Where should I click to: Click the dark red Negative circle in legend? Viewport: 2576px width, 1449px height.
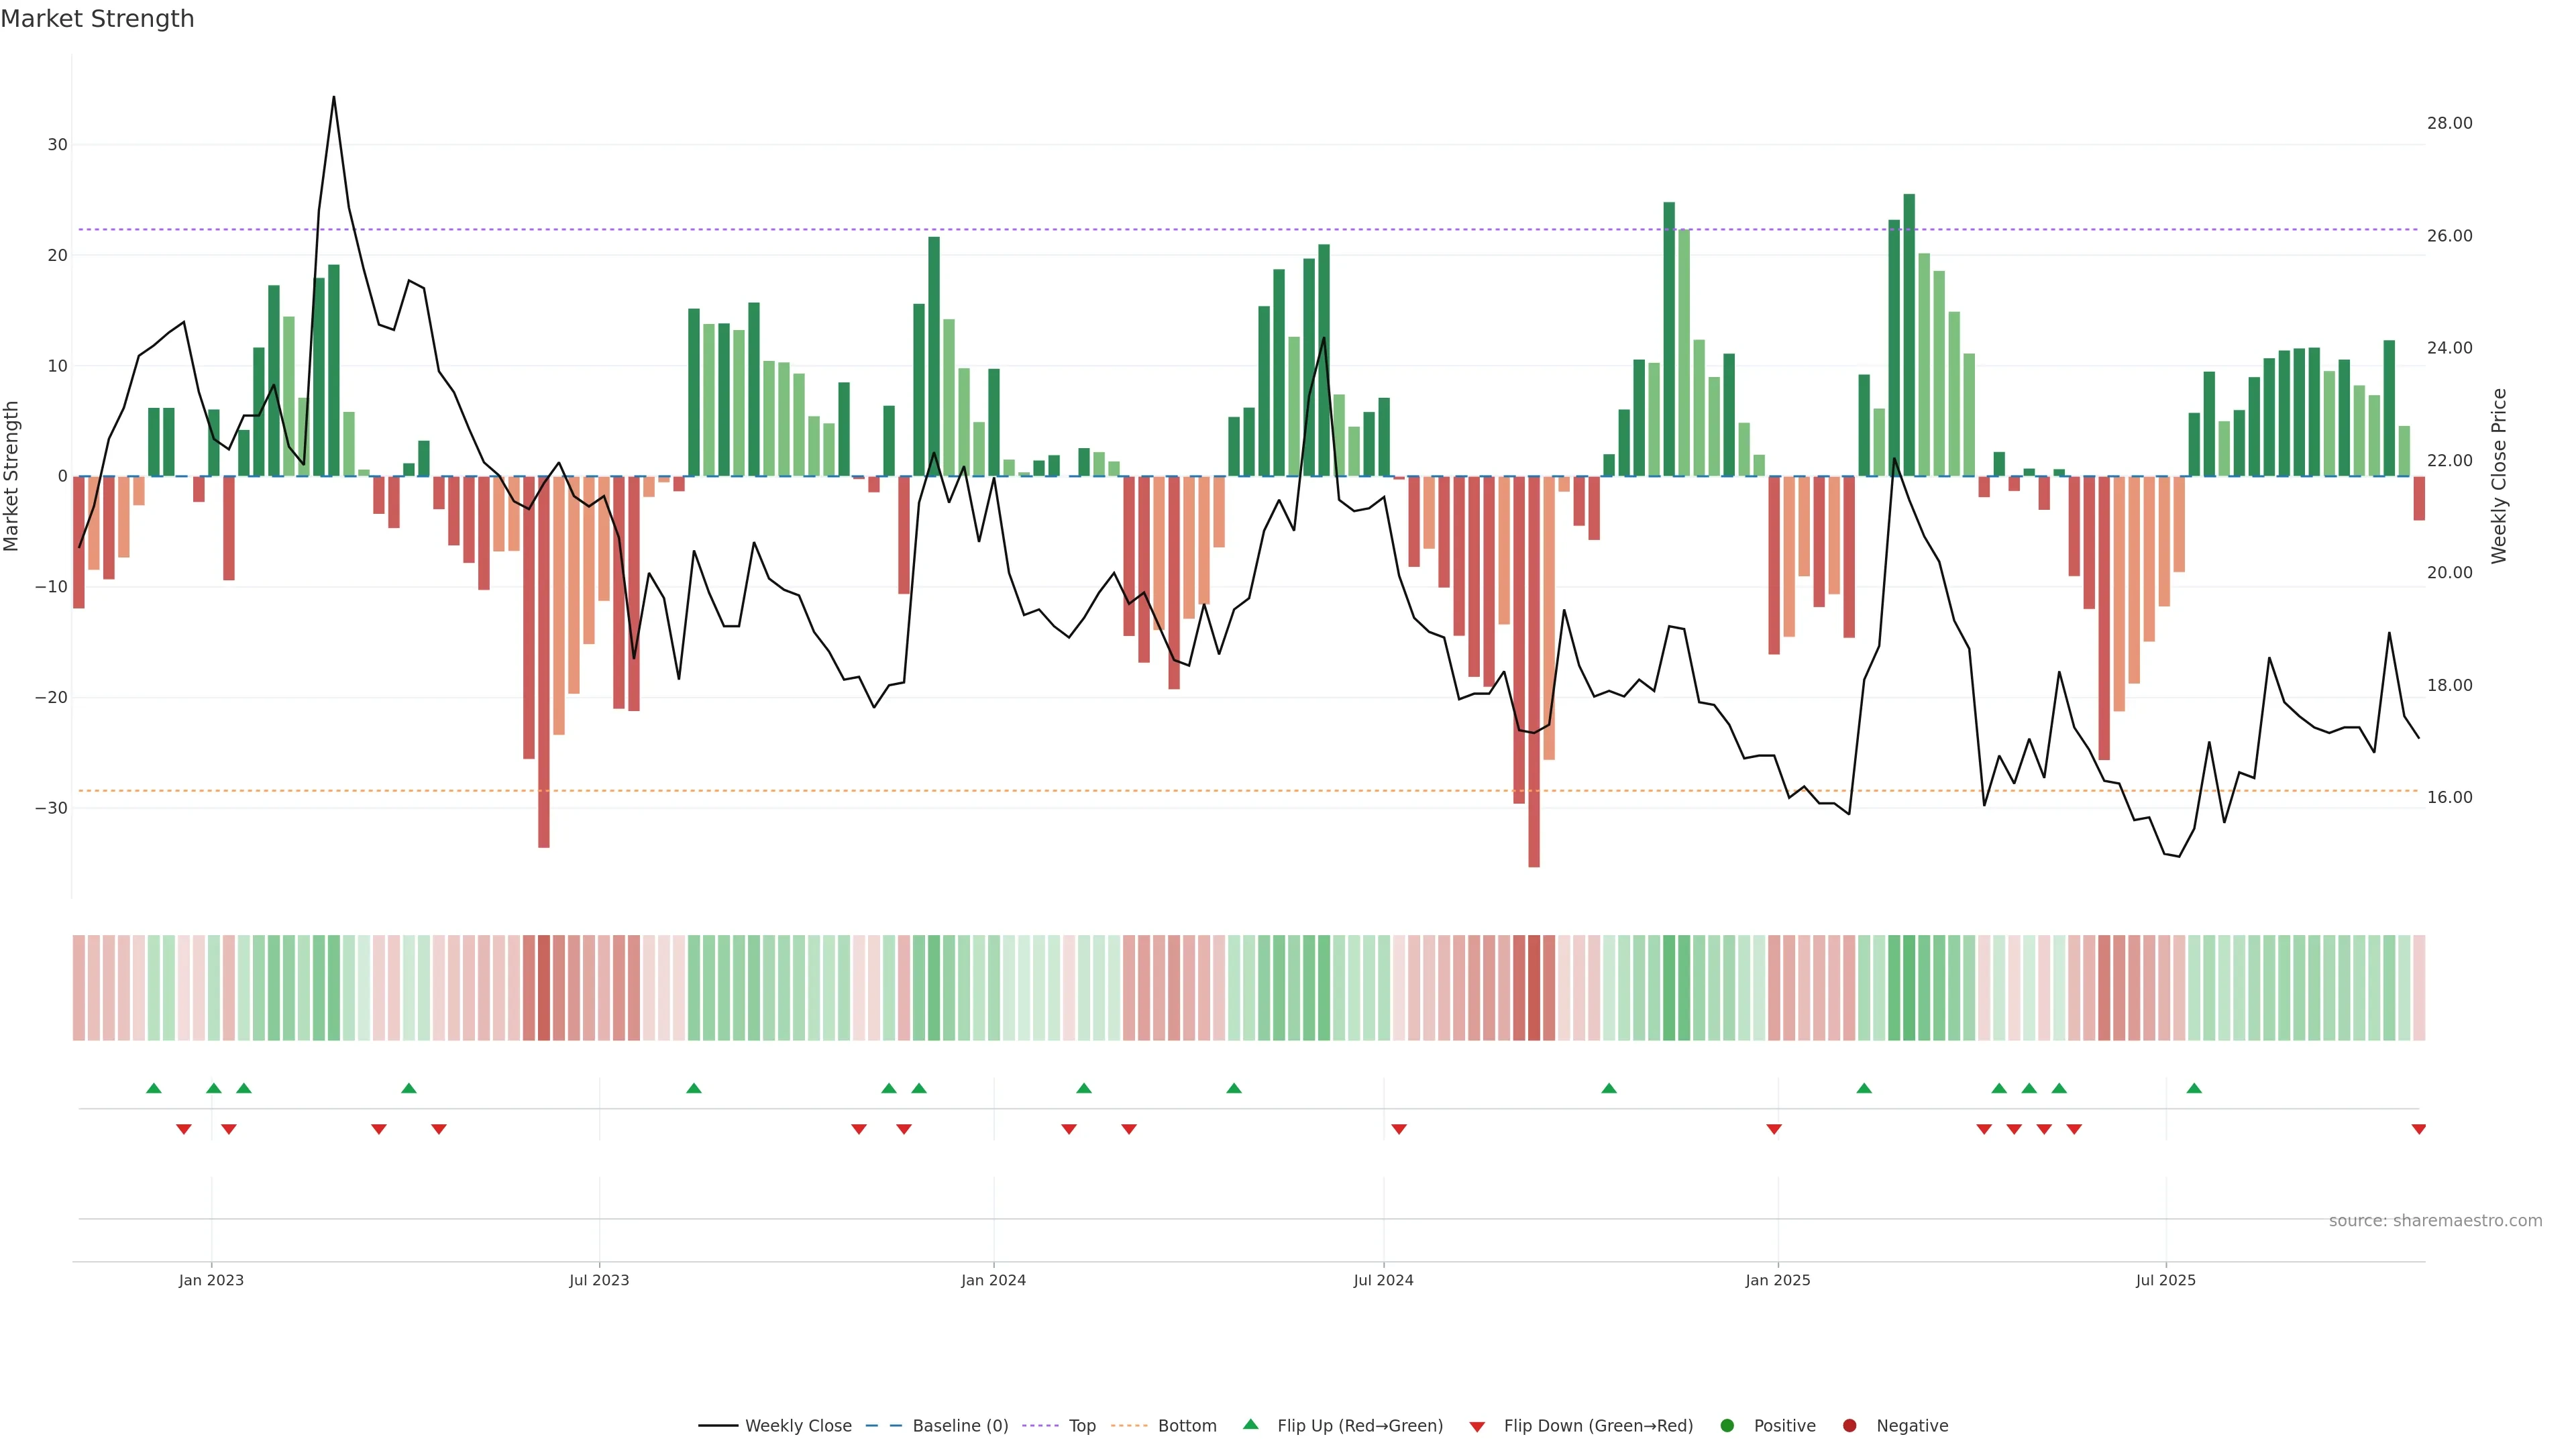coord(1849,1426)
